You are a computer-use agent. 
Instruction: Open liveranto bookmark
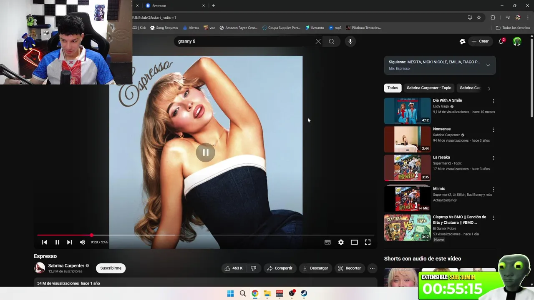pos(315,28)
